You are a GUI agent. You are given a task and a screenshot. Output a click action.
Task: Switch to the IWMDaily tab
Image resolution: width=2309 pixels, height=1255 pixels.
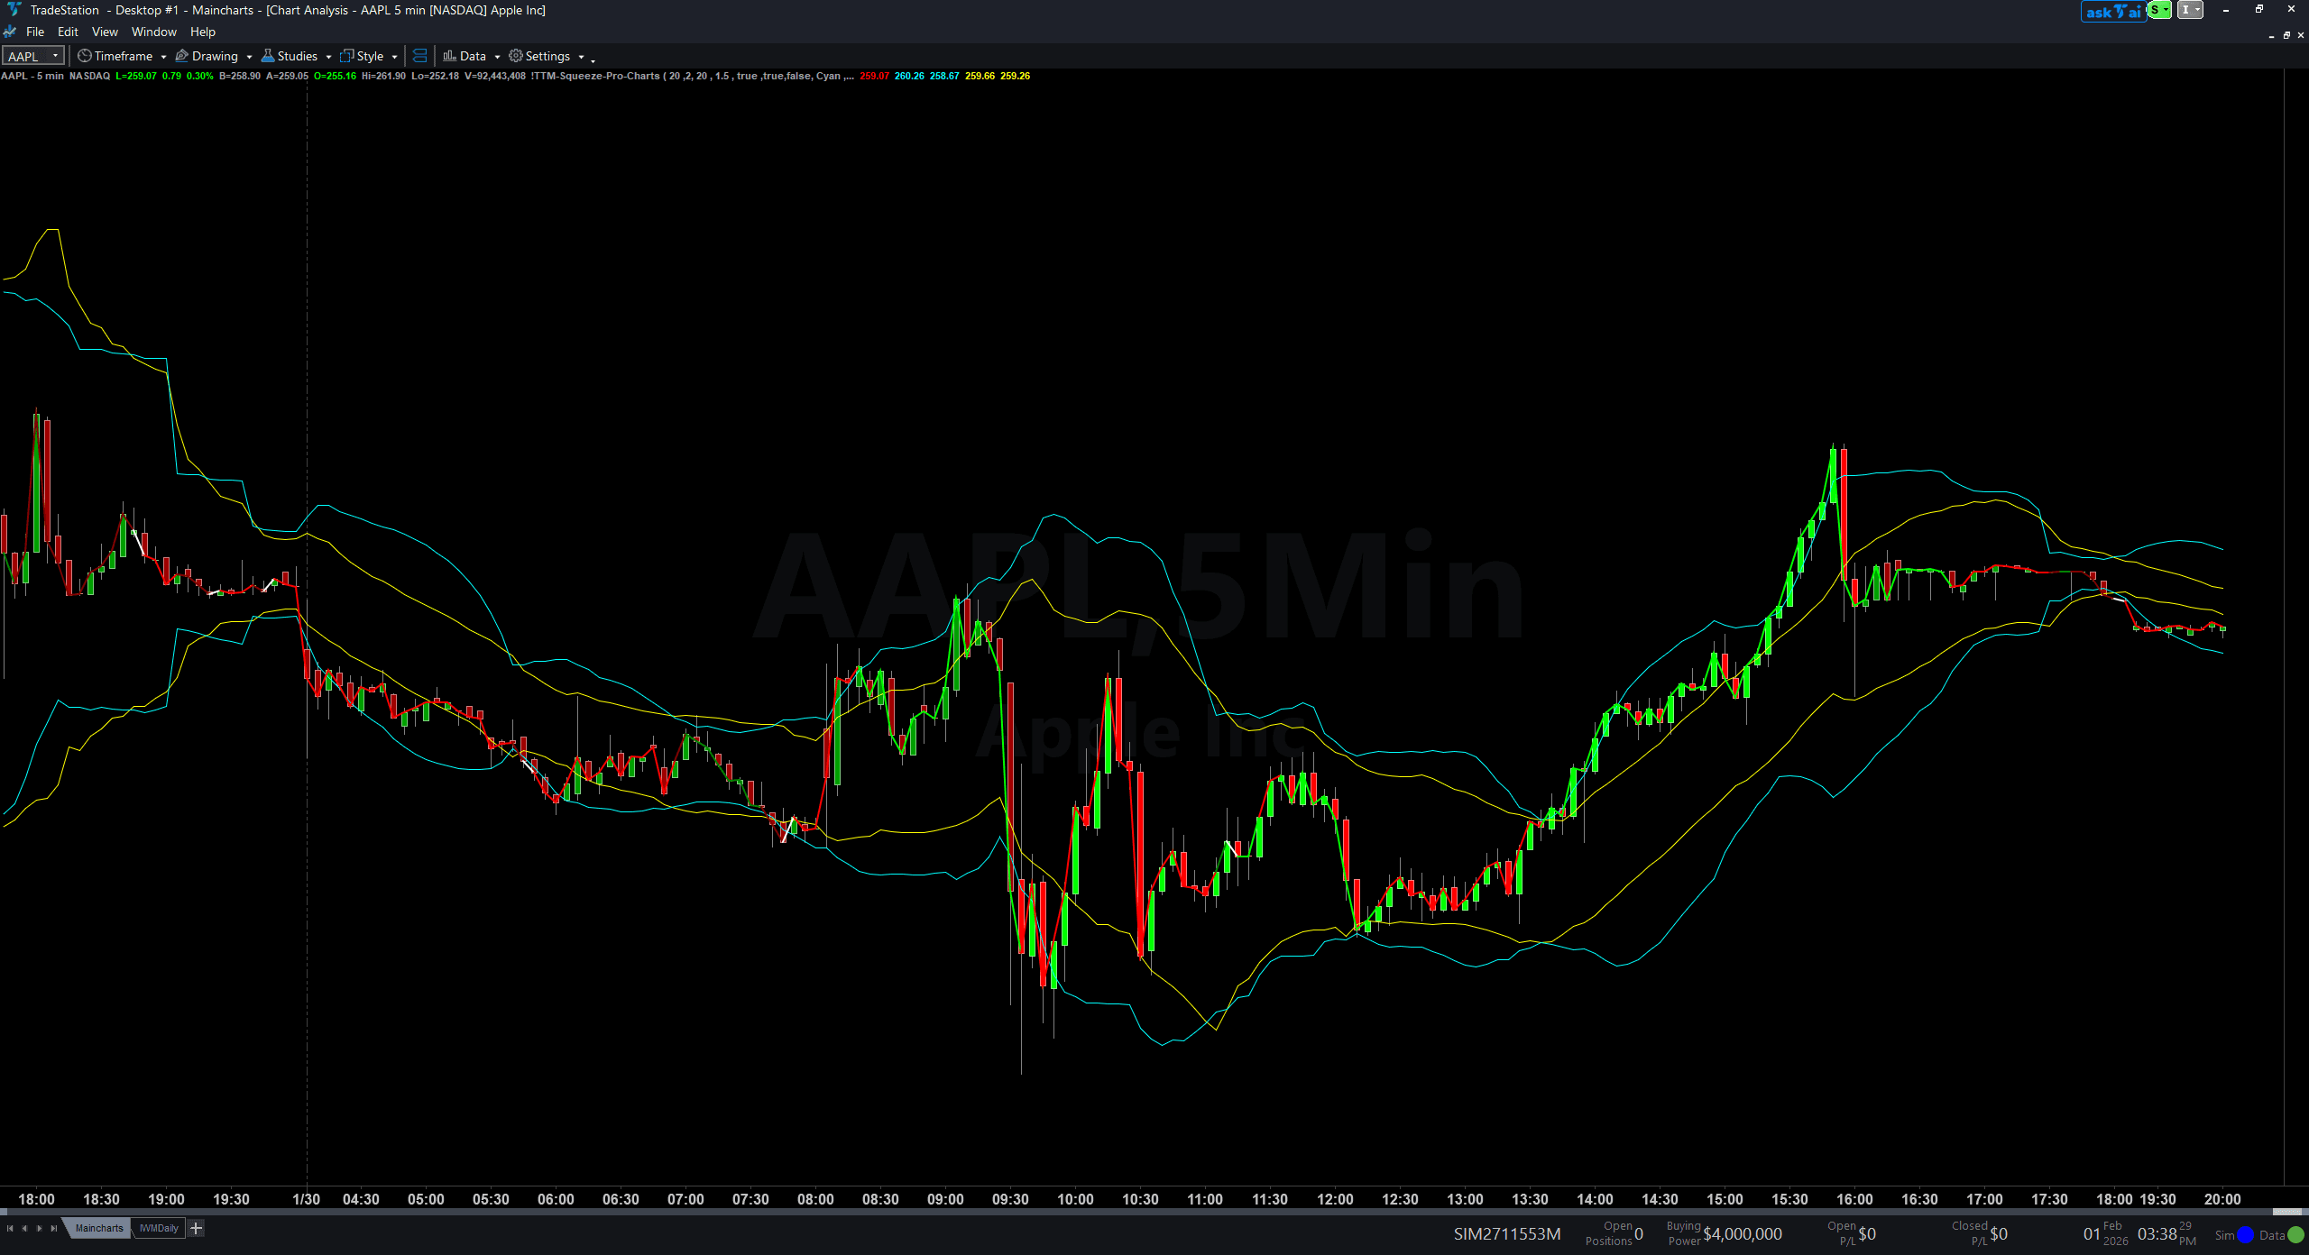[159, 1228]
